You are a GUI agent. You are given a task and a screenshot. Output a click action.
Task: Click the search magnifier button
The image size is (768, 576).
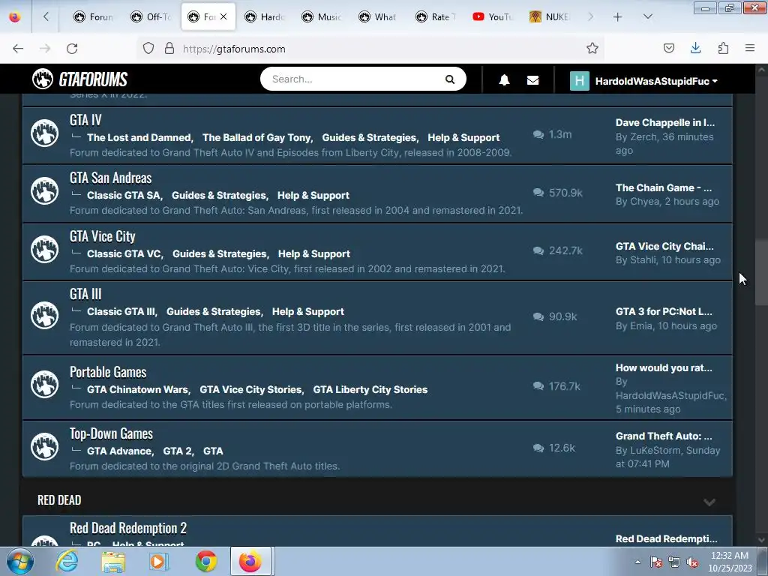(450, 79)
